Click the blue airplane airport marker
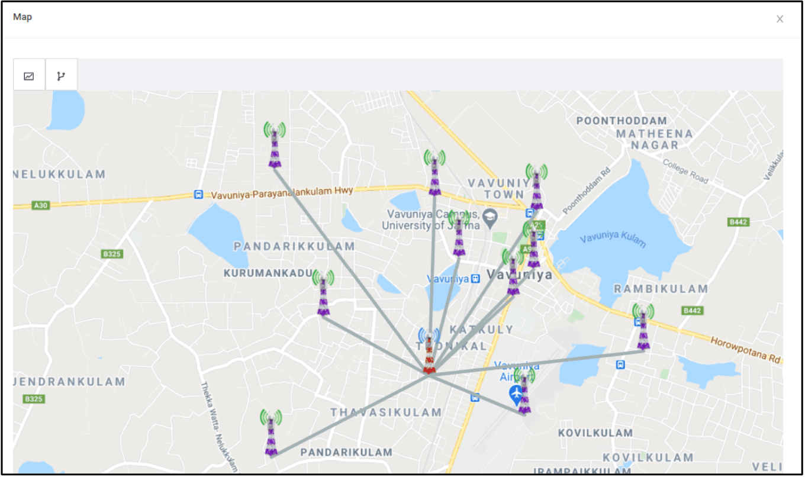 click(517, 393)
